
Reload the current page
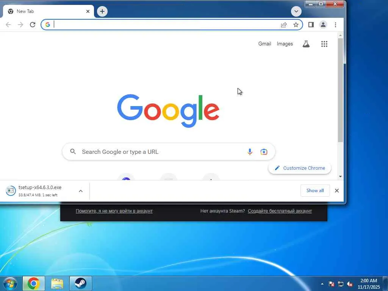click(33, 25)
